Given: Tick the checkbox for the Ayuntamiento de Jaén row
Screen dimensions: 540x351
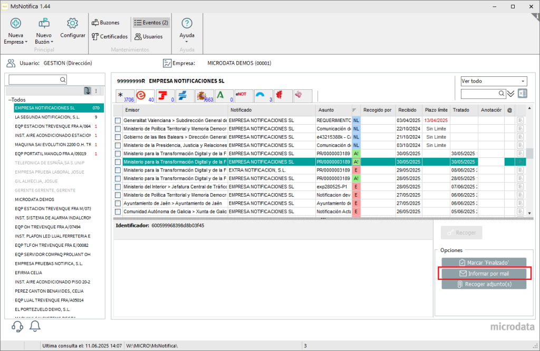Looking at the screenshot, I should pos(118,203).
